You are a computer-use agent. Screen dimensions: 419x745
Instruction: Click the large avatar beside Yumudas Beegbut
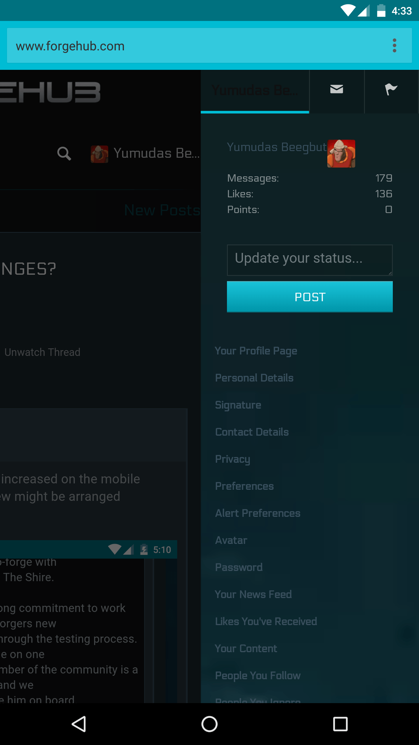click(341, 153)
